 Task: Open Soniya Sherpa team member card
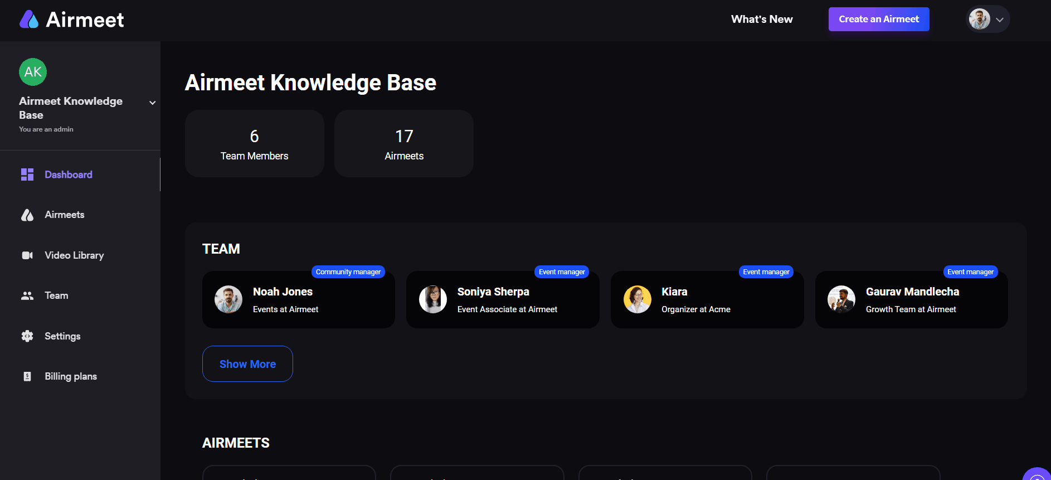tap(503, 299)
